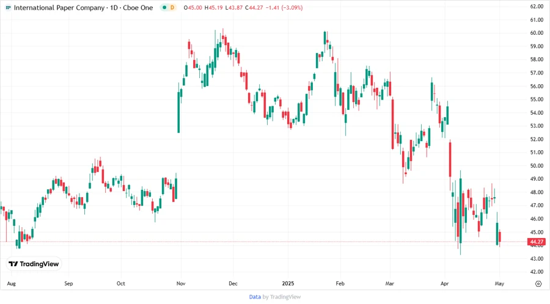
Task: Click the Aug label on time axis
Action: click(11, 284)
